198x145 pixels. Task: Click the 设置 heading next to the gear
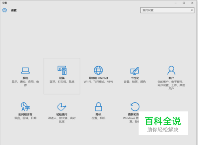pyautogui.click(x=14, y=10)
